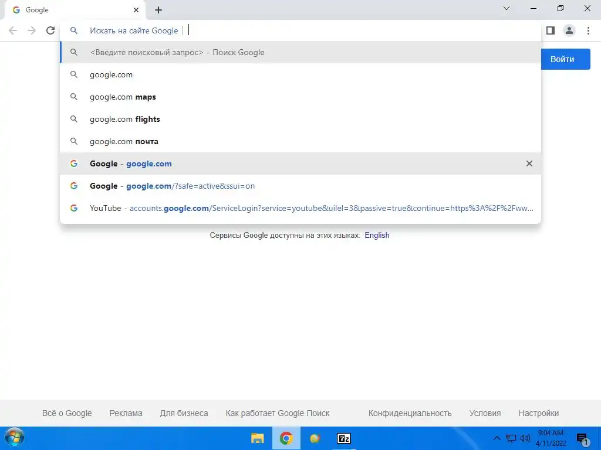Screen dimensions: 601x450
Task: Open 'Для бизнеса' footer link
Action: (x=184, y=413)
